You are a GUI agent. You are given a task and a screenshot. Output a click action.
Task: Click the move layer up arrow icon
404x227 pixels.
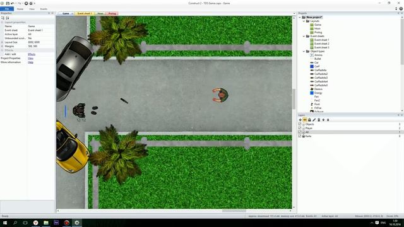point(323,120)
